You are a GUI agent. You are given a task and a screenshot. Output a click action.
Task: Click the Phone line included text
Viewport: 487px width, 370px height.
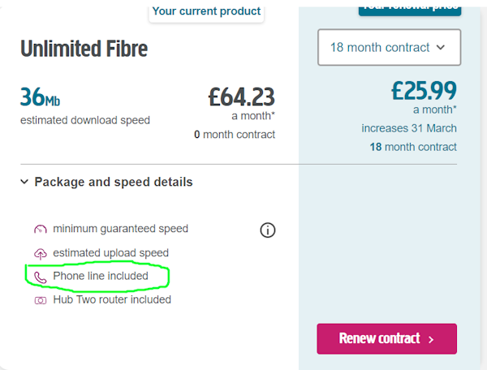(x=101, y=276)
